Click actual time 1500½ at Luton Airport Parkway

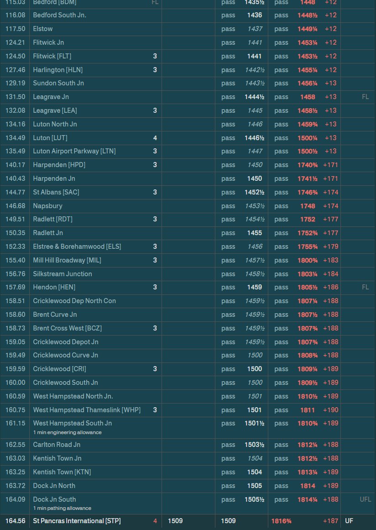tap(308, 151)
